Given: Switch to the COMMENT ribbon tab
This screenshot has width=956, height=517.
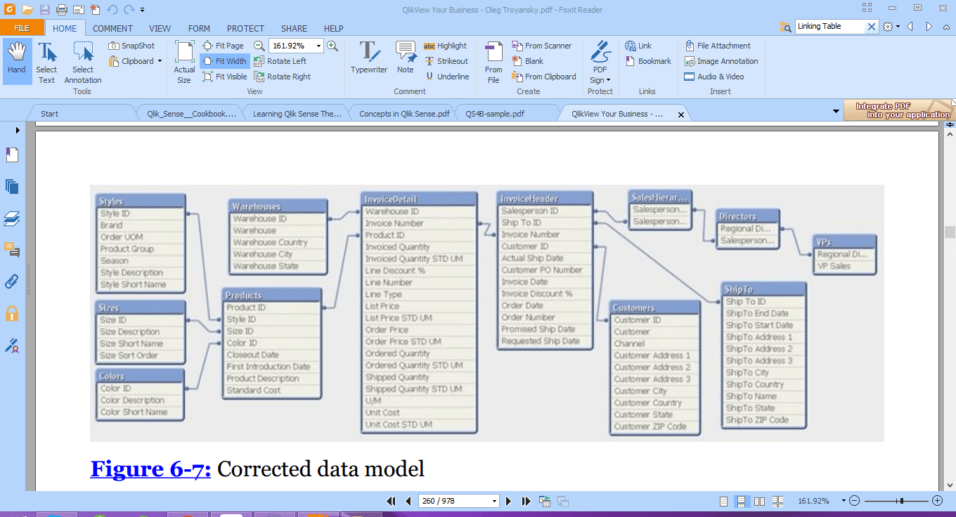Looking at the screenshot, I should pyautogui.click(x=112, y=28).
